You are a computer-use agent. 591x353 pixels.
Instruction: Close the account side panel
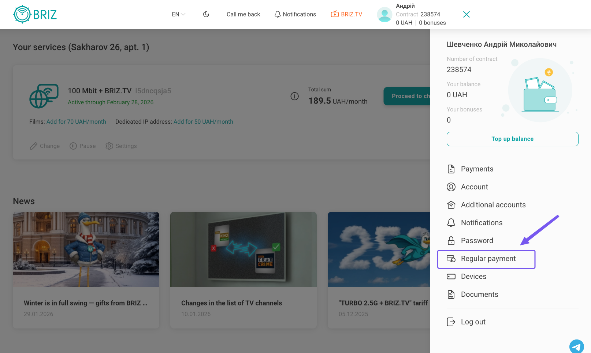(x=466, y=14)
